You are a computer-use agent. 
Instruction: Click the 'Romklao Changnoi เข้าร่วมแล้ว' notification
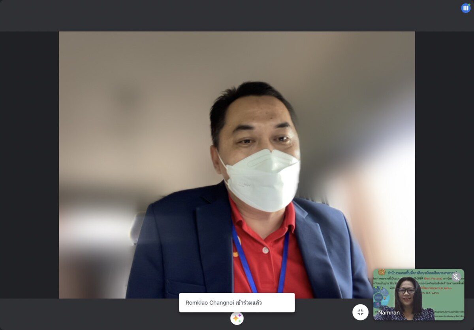point(237,303)
